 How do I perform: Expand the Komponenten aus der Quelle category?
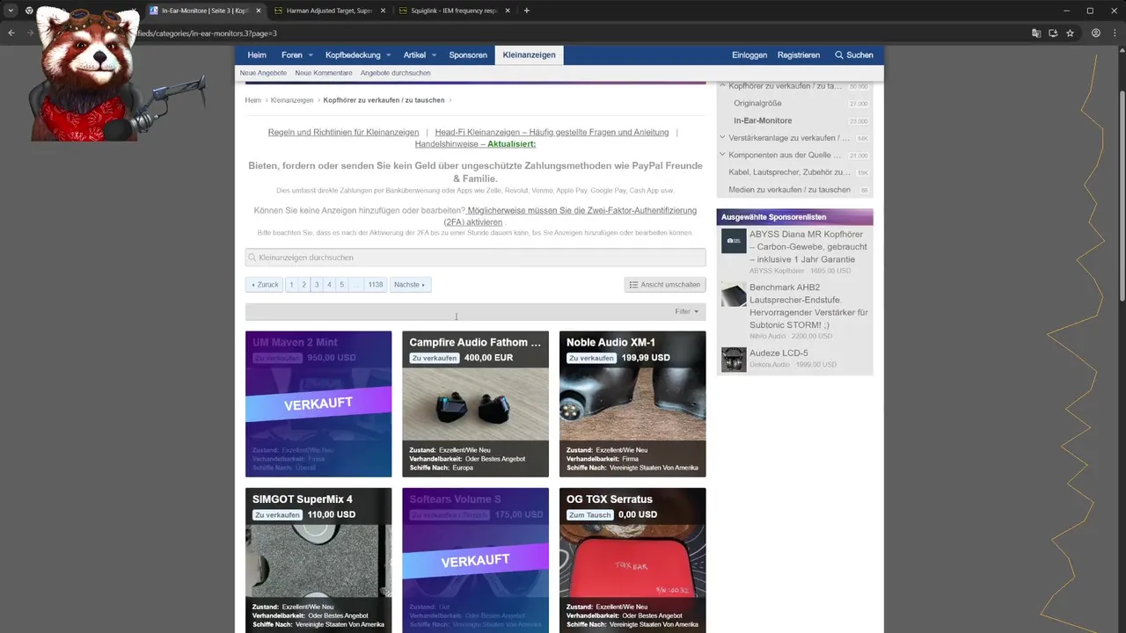point(722,155)
